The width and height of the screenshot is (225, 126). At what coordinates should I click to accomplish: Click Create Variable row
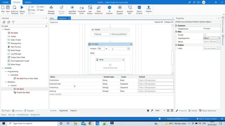111,94
